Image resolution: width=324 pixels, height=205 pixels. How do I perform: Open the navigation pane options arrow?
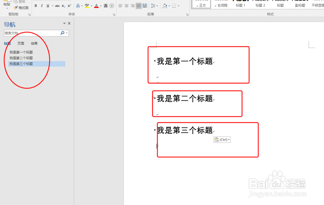click(x=64, y=24)
